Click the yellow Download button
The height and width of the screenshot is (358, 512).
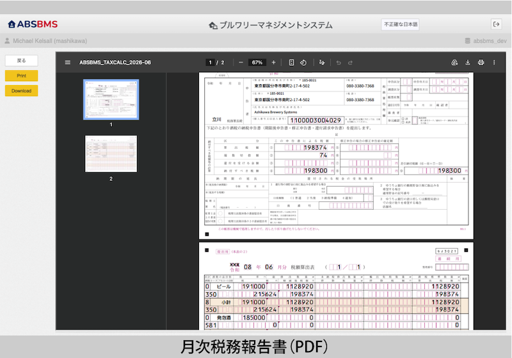pos(22,91)
